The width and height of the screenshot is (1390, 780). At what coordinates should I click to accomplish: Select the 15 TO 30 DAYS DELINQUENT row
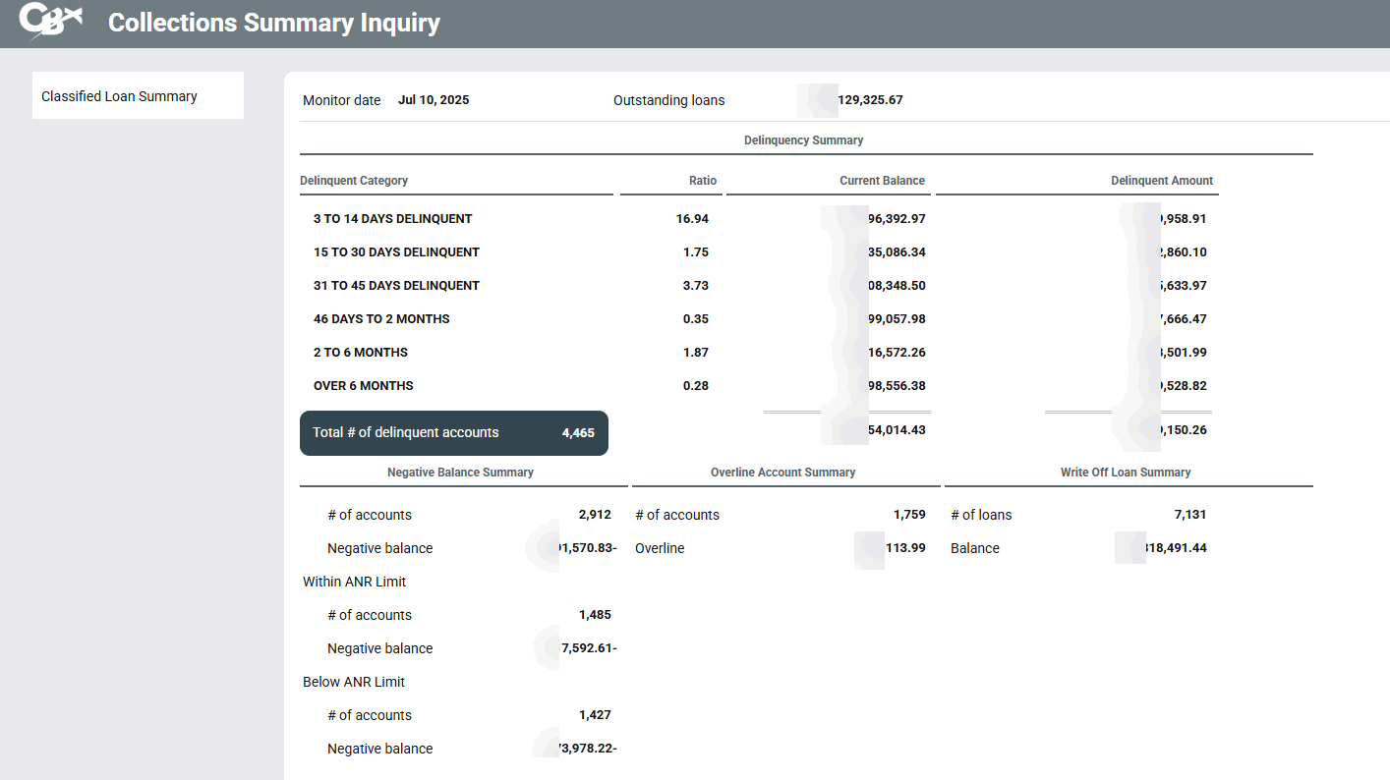click(x=396, y=252)
